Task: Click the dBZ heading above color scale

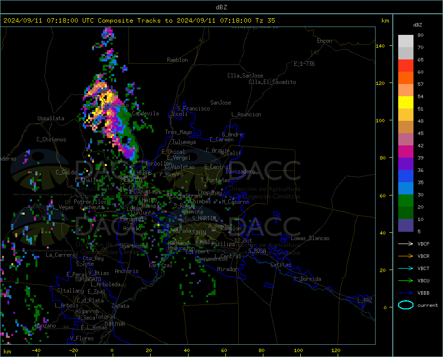Action: 417,25
